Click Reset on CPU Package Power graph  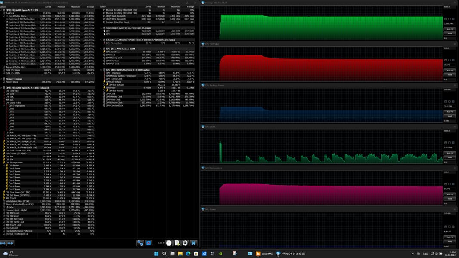coord(450,116)
